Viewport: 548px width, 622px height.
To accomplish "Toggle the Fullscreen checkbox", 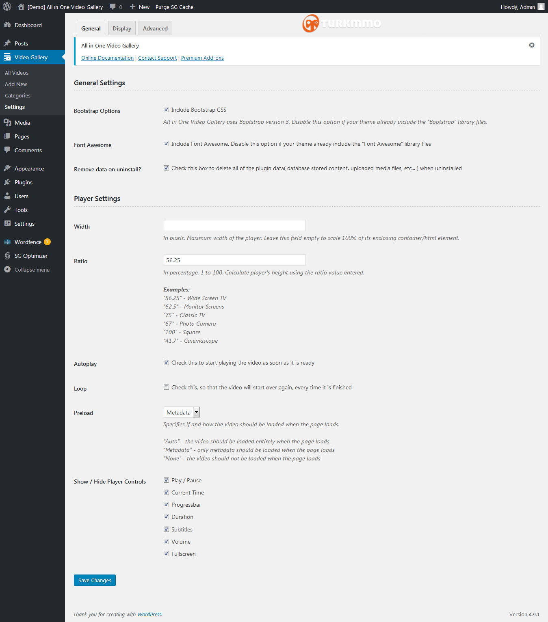I will (166, 553).
